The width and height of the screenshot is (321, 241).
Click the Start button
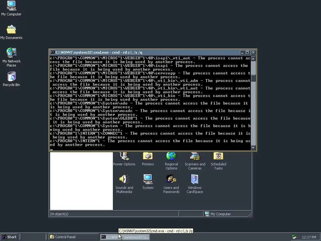[x=9, y=237]
